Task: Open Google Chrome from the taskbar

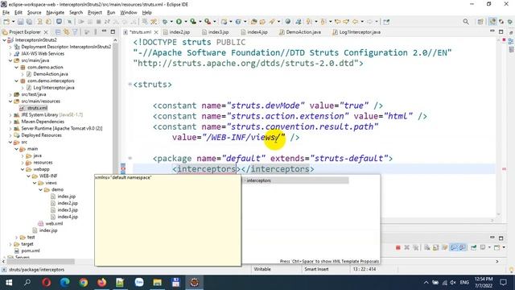Action: point(84,283)
